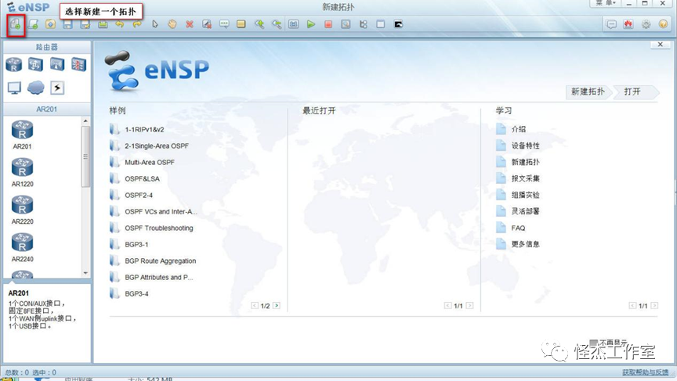This screenshot has width=677, height=381.
Task: Click the show all interfaces icon
Action: click(363, 24)
